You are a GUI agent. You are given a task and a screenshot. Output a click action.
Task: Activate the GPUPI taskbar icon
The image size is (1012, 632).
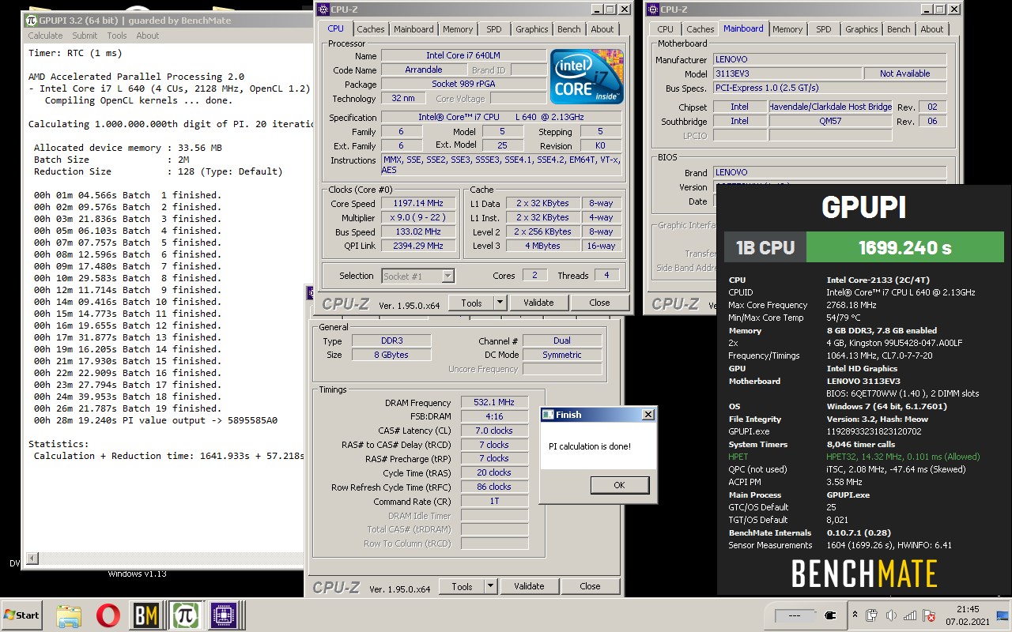185,615
